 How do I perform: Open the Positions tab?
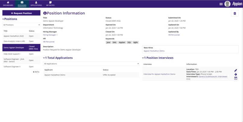(22, 4)
